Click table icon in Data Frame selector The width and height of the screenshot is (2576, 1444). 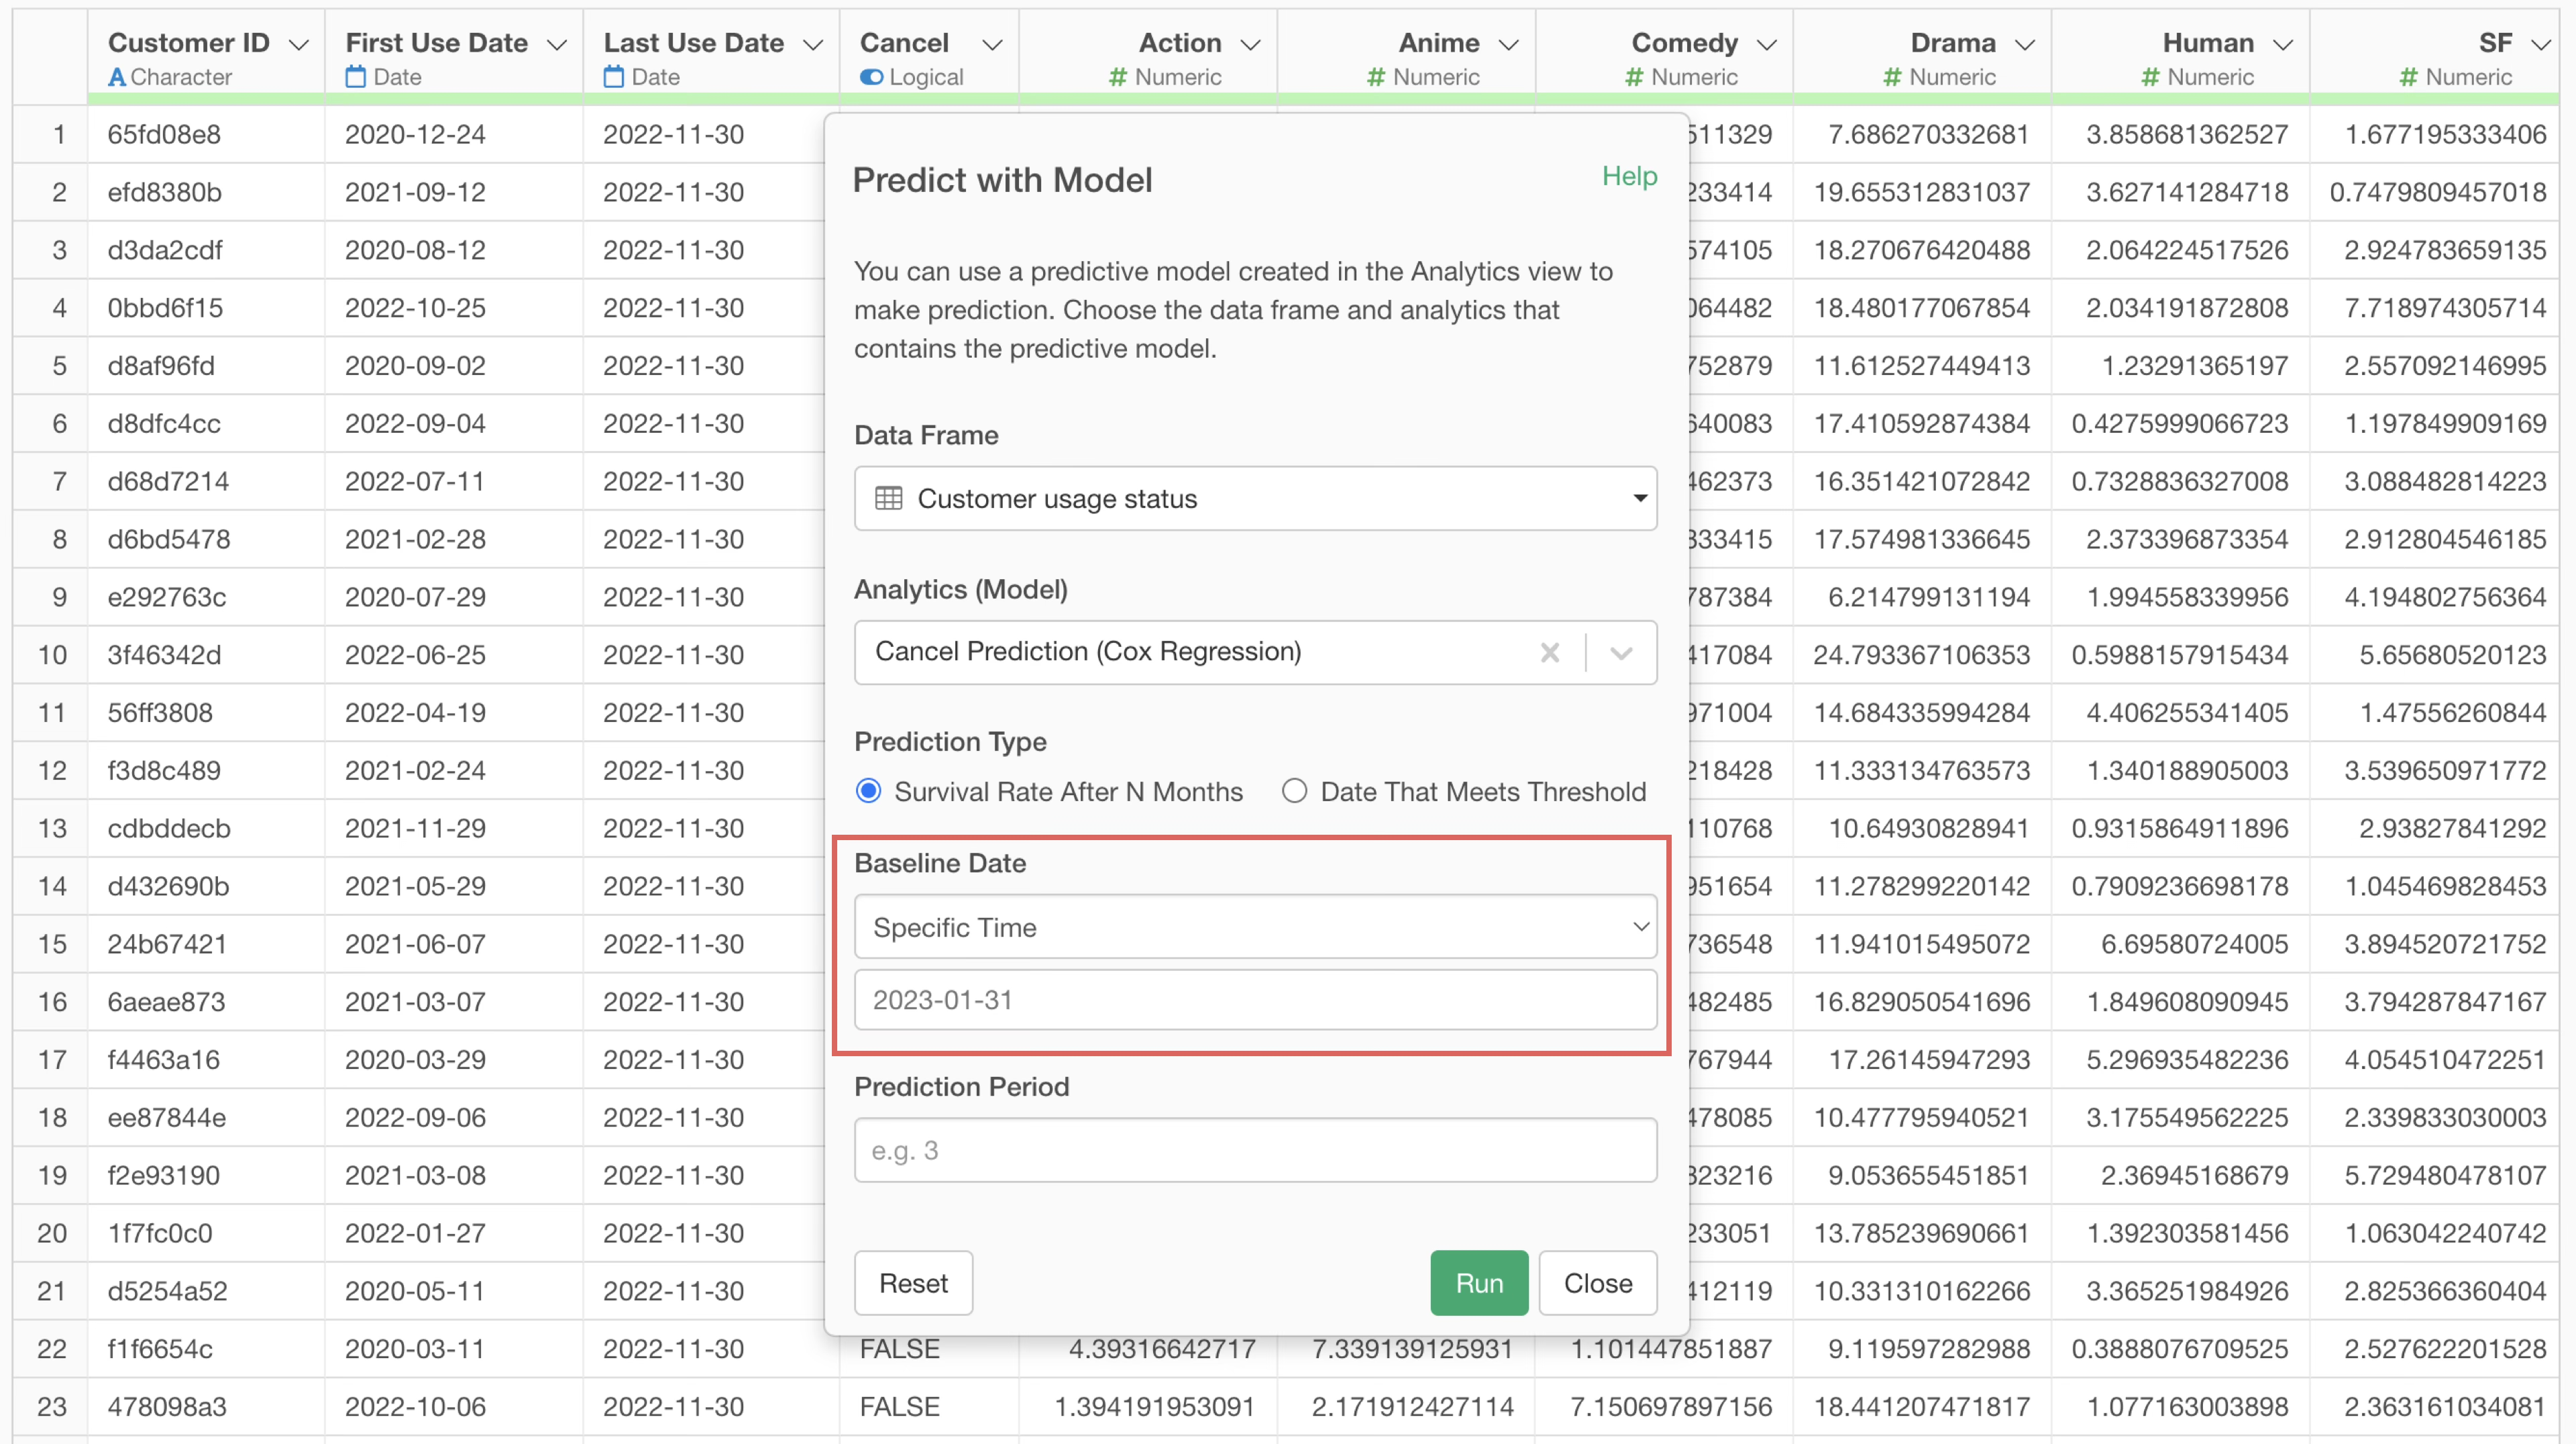pos(888,498)
